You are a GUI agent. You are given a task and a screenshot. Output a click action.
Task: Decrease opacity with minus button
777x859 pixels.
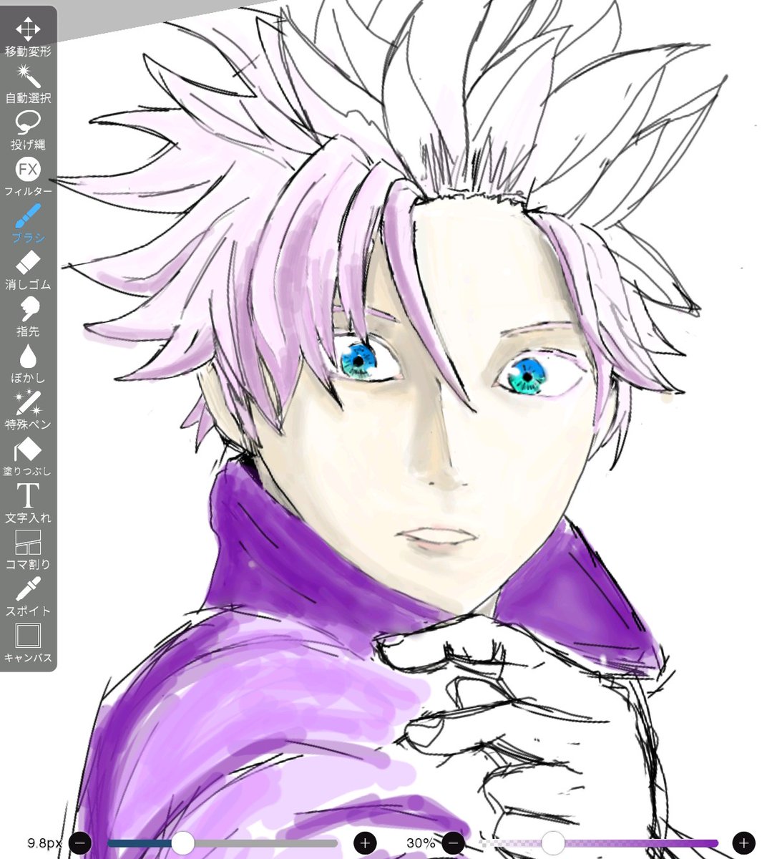(x=453, y=843)
